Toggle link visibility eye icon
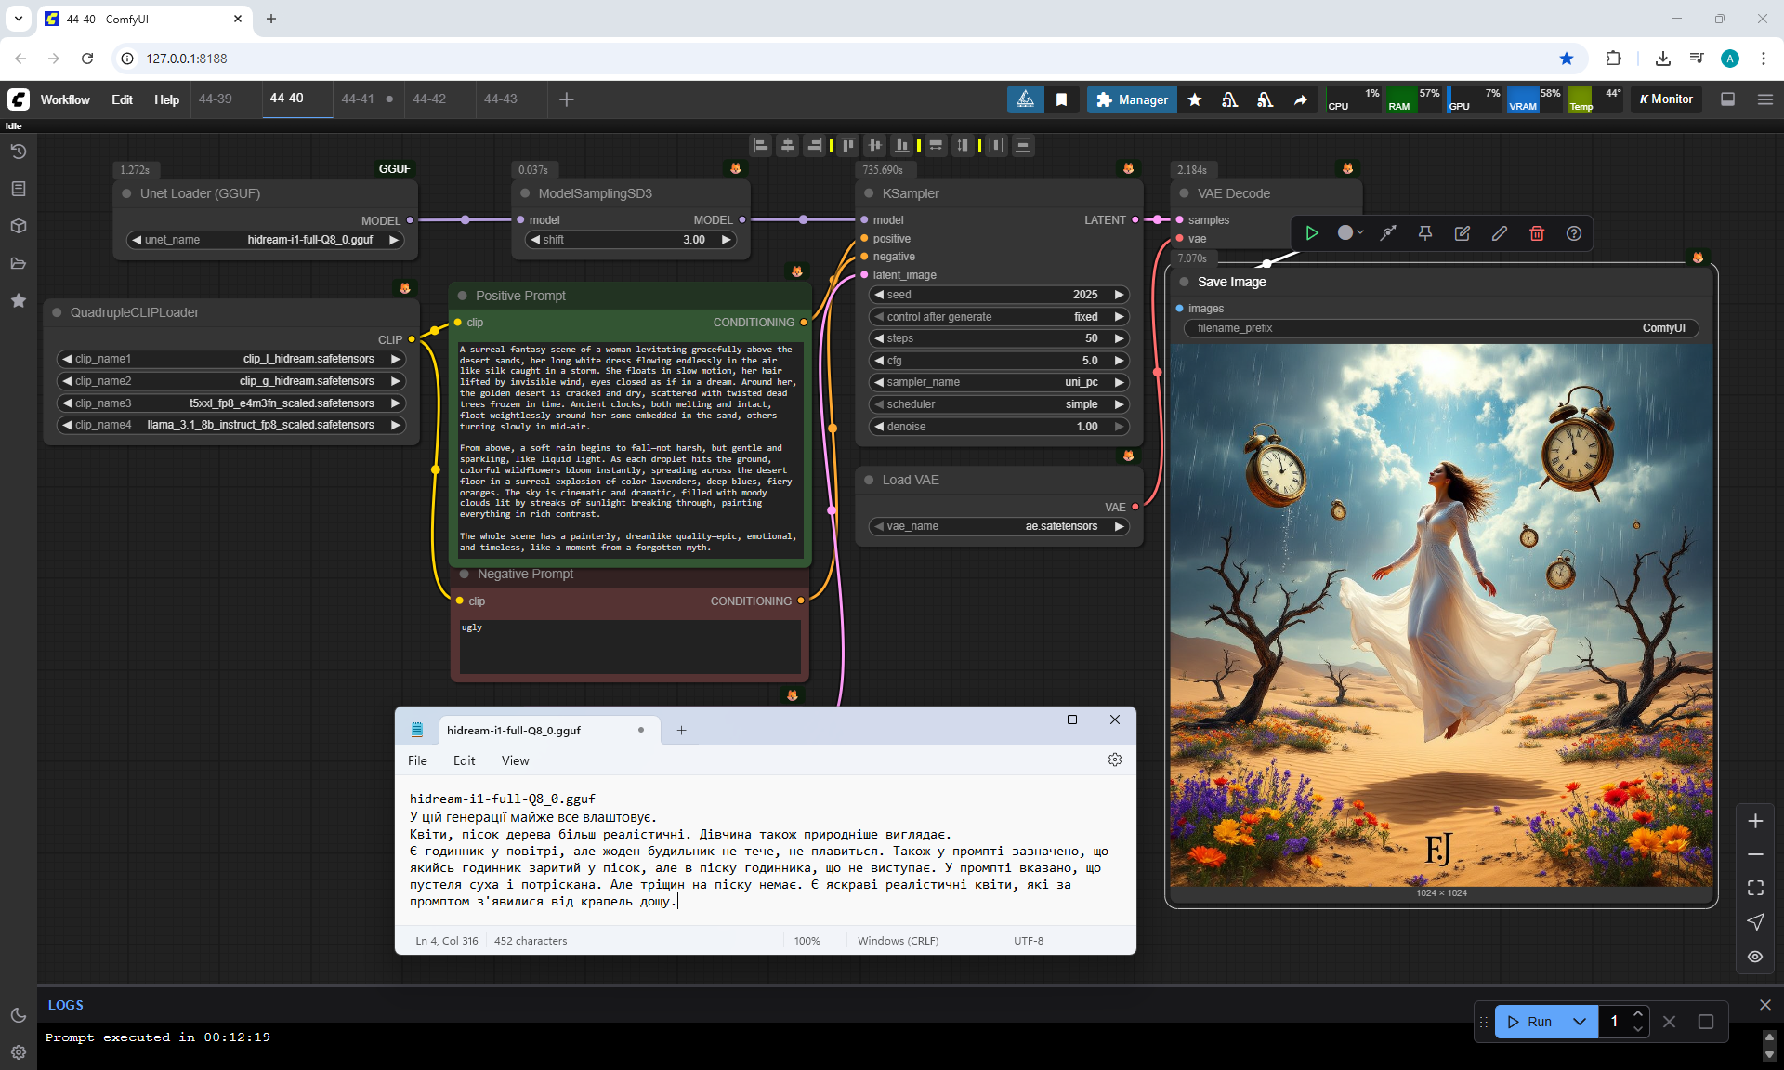 (x=1754, y=957)
